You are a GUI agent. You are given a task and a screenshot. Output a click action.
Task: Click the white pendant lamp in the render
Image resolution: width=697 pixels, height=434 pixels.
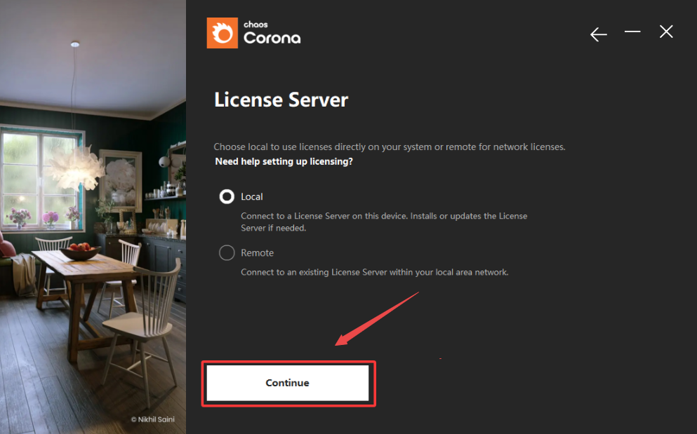tap(74, 165)
